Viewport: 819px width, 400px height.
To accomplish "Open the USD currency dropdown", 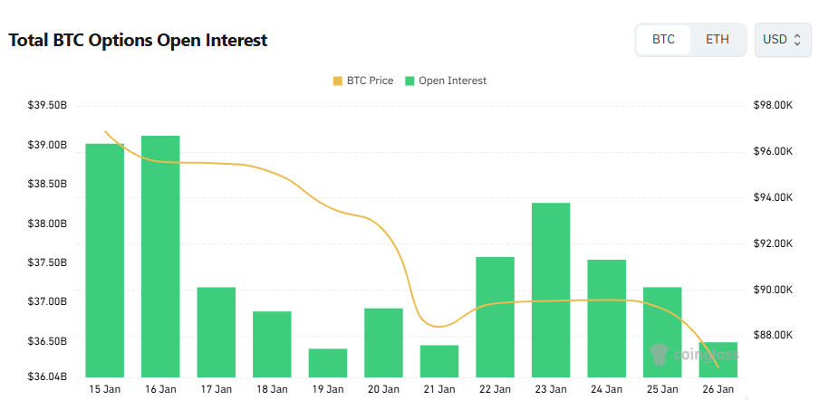I will [783, 40].
